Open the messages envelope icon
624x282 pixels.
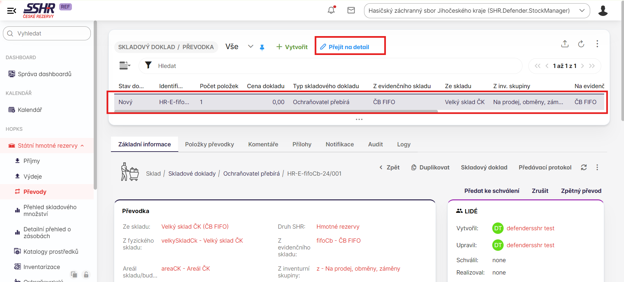351,10
